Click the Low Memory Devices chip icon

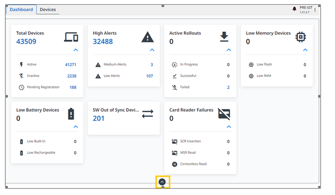301,37
